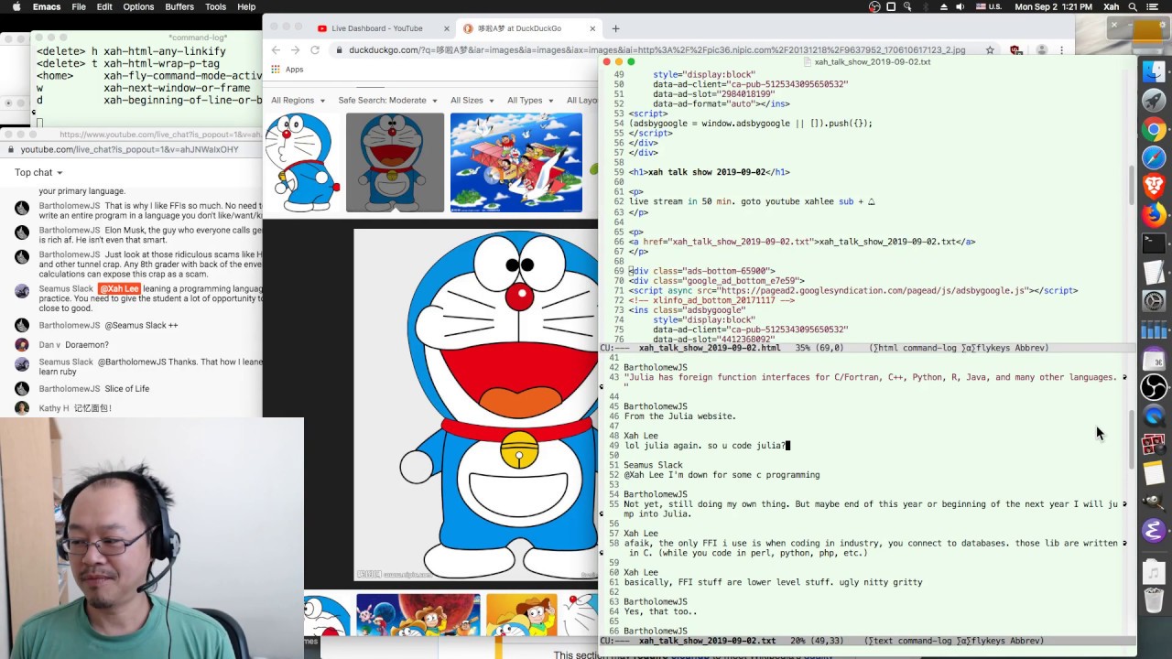Viewport: 1172px width, 659px height.
Task: Click DuckDuckGo address bar URL
Action: click(657, 50)
